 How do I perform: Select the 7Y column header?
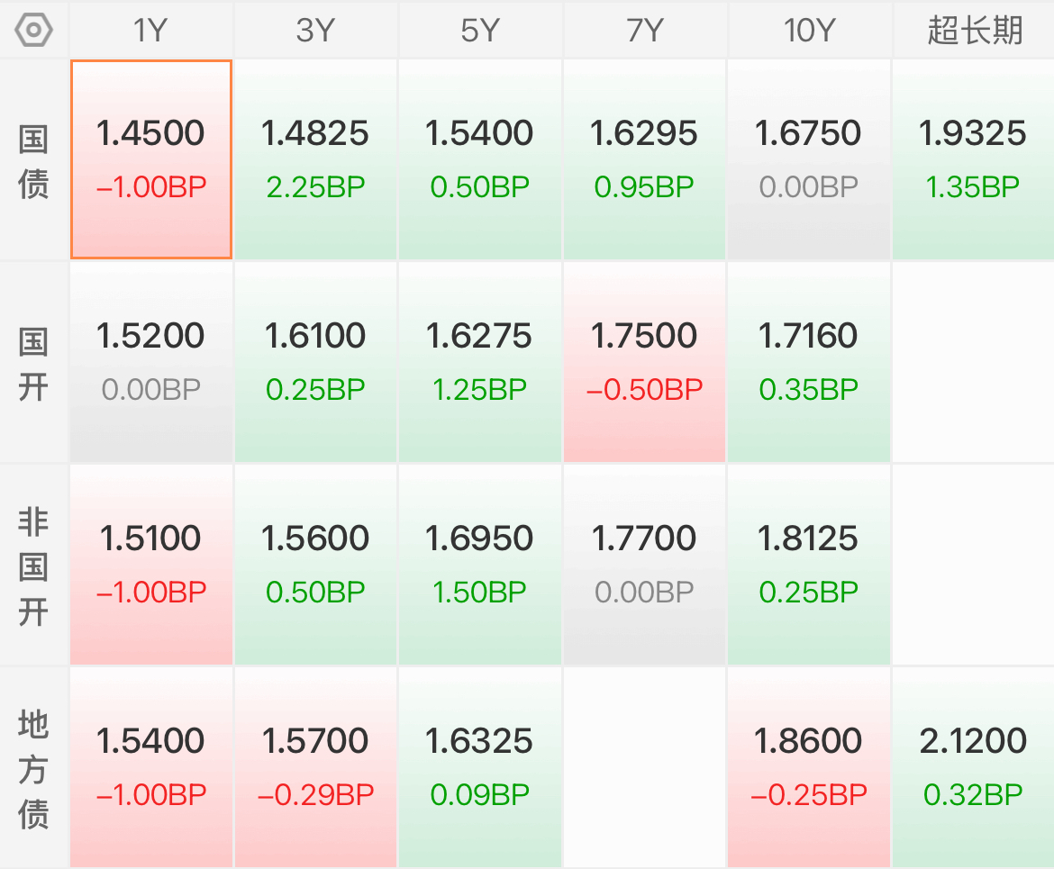645,31
